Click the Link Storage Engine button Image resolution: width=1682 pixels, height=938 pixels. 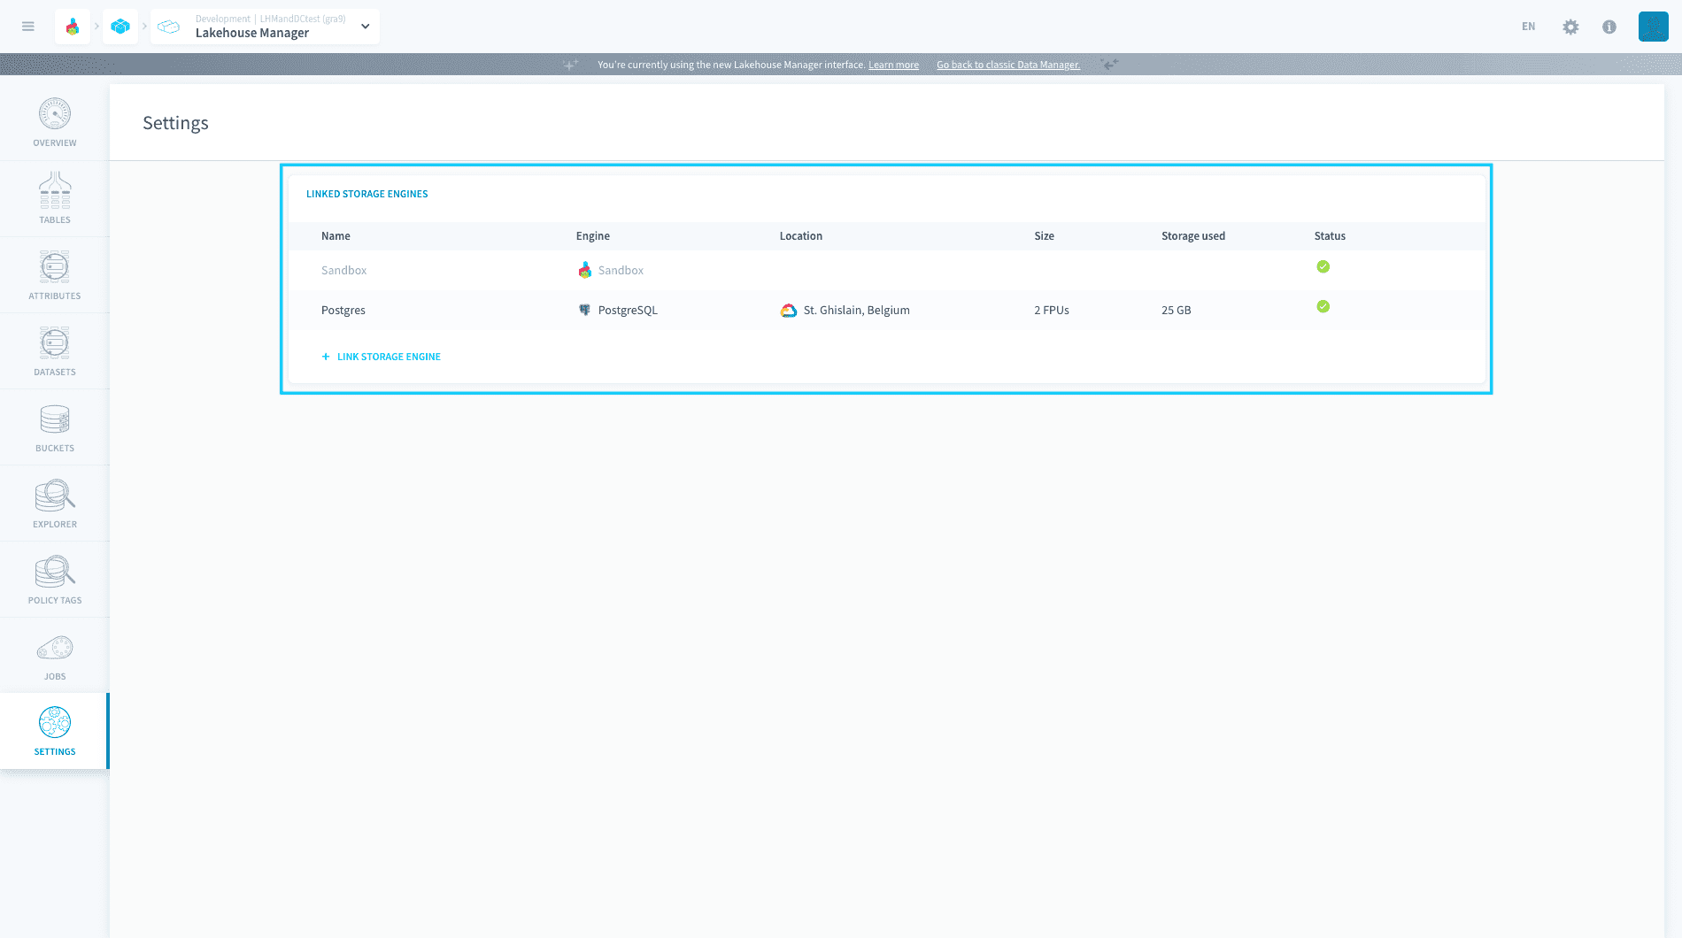pyautogui.click(x=381, y=357)
